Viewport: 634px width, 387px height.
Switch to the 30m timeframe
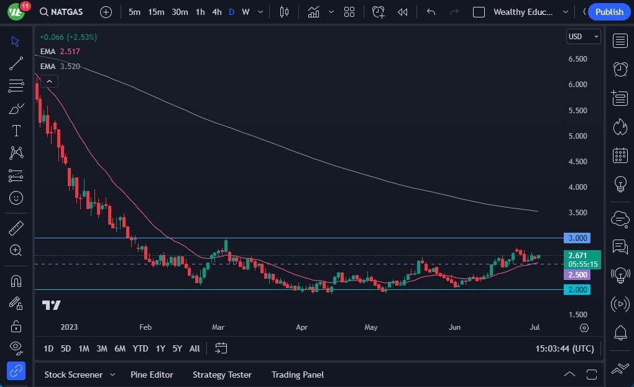[180, 12]
